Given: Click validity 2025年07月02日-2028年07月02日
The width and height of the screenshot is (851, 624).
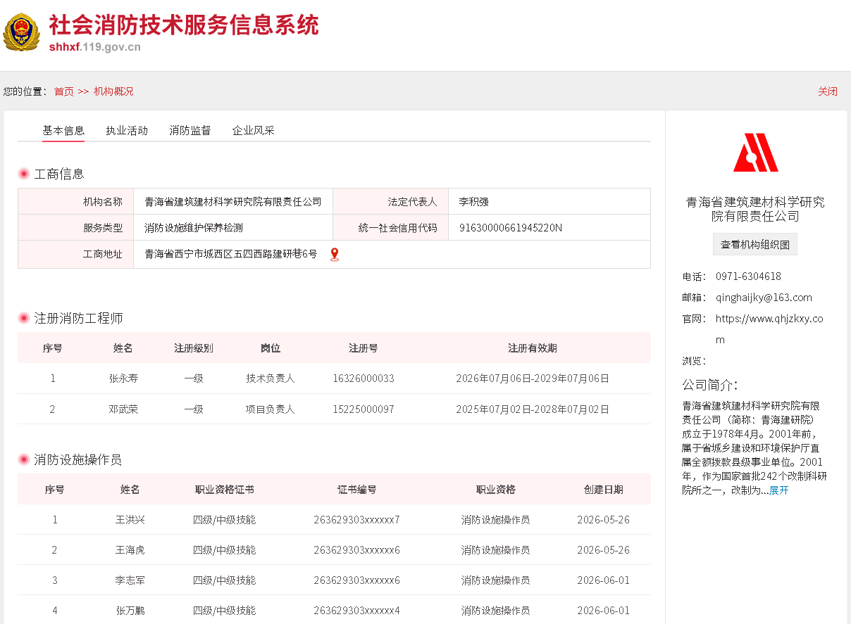Looking at the screenshot, I should (x=533, y=409).
